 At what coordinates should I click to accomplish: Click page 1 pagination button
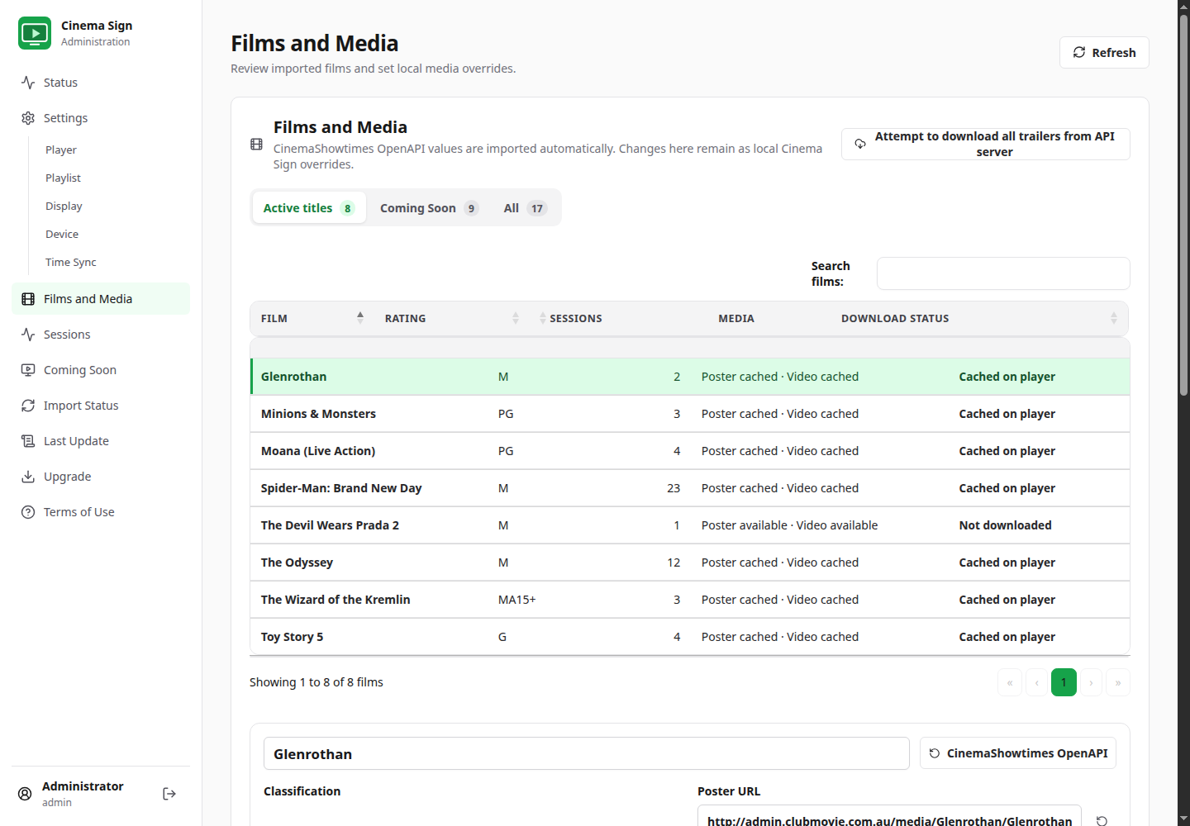coord(1064,682)
